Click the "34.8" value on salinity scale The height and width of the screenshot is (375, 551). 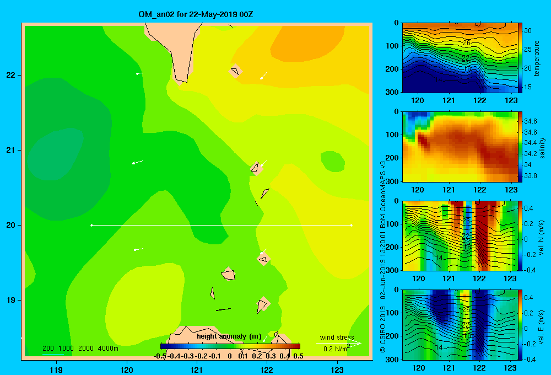(530, 121)
